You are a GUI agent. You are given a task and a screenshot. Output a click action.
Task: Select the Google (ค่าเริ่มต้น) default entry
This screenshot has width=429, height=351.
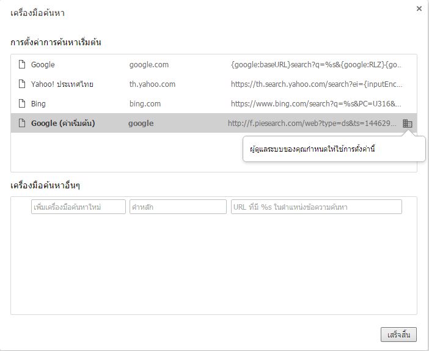point(63,123)
